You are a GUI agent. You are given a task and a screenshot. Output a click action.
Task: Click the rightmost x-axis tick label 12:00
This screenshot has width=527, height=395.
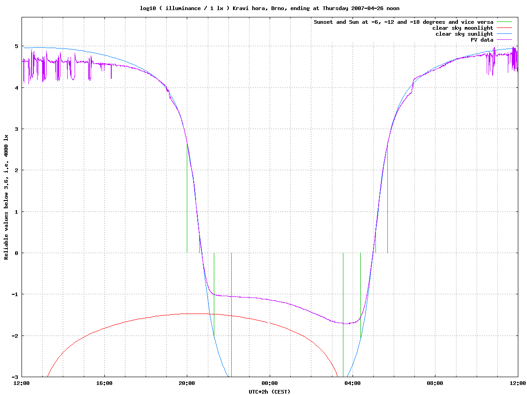click(517, 383)
